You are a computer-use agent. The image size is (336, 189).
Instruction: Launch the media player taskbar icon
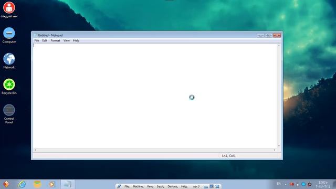(x=51, y=184)
